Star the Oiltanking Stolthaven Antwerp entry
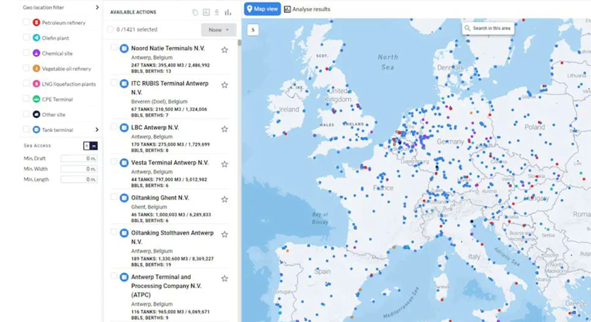591x322 pixels. (x=224, y=235)
